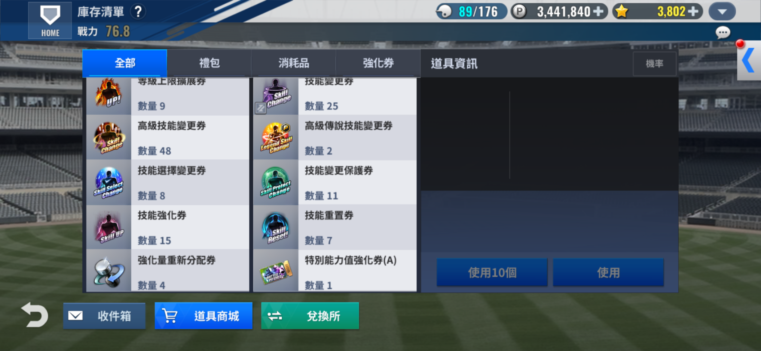
Task: Add more stars with the plus icon
Action: (x=693, y=12)
